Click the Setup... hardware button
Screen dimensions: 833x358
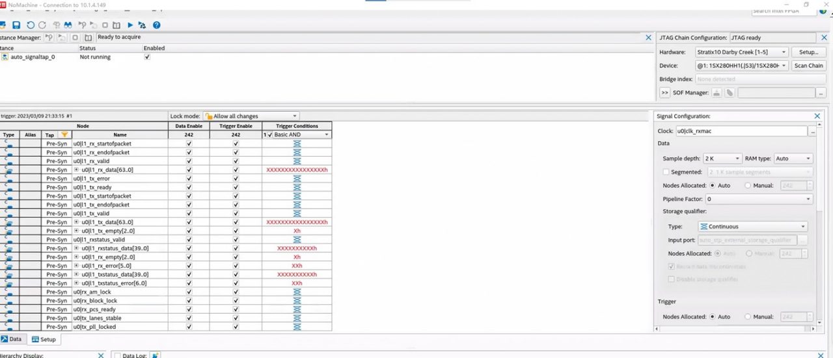pos(808,52)
